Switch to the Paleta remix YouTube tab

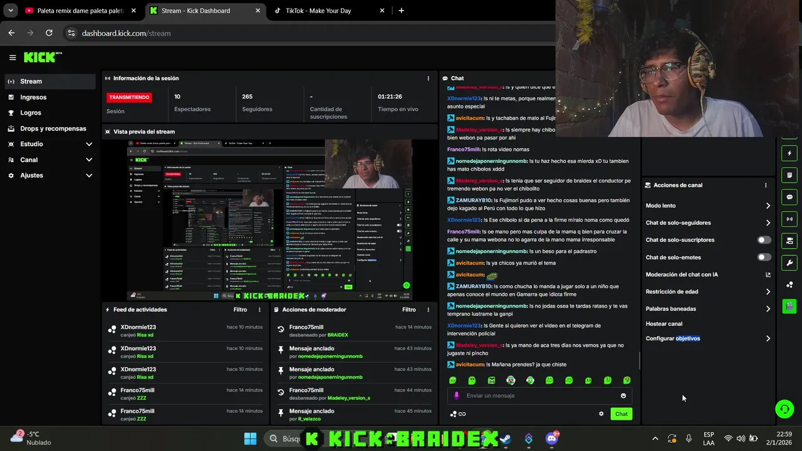(x=80, y=11)
